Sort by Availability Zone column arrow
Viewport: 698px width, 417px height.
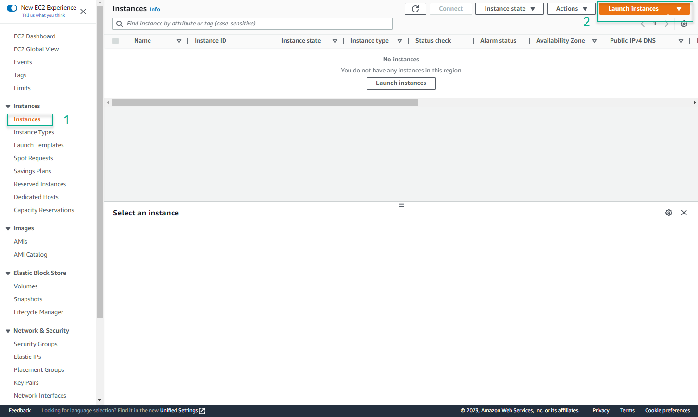pos(594,41)
